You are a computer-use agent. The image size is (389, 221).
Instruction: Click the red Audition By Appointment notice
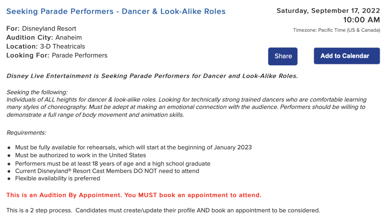pyautogui.click(x=134, y=195)
